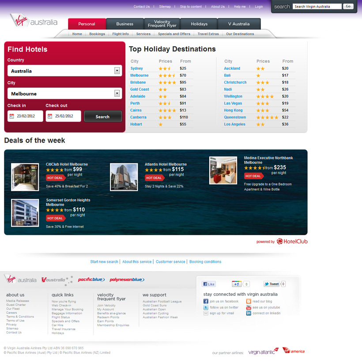Click the Google +1 button

pos(237,284)
